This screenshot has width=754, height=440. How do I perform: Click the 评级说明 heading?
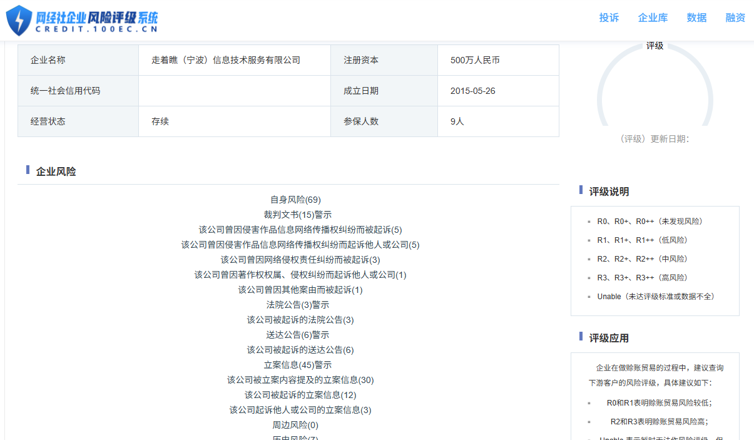point(609,192)
